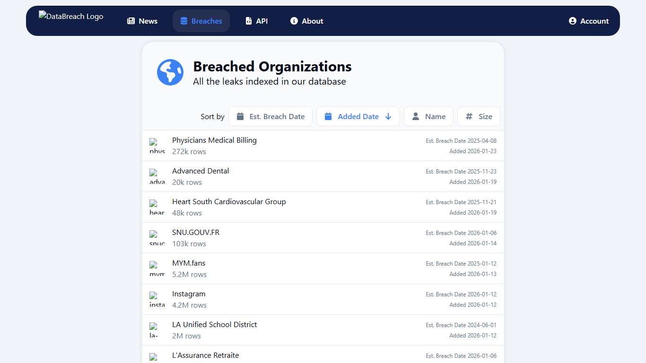Toggle sorting by Size
Screen dimensions: 646x363
click(479, 116)
